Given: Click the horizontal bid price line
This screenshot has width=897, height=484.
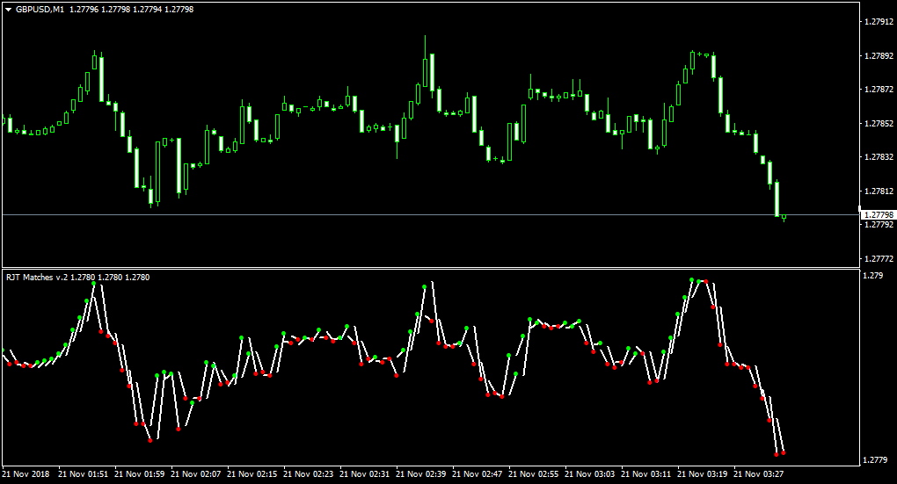Looking at the screenshot, I should (430, 215).
